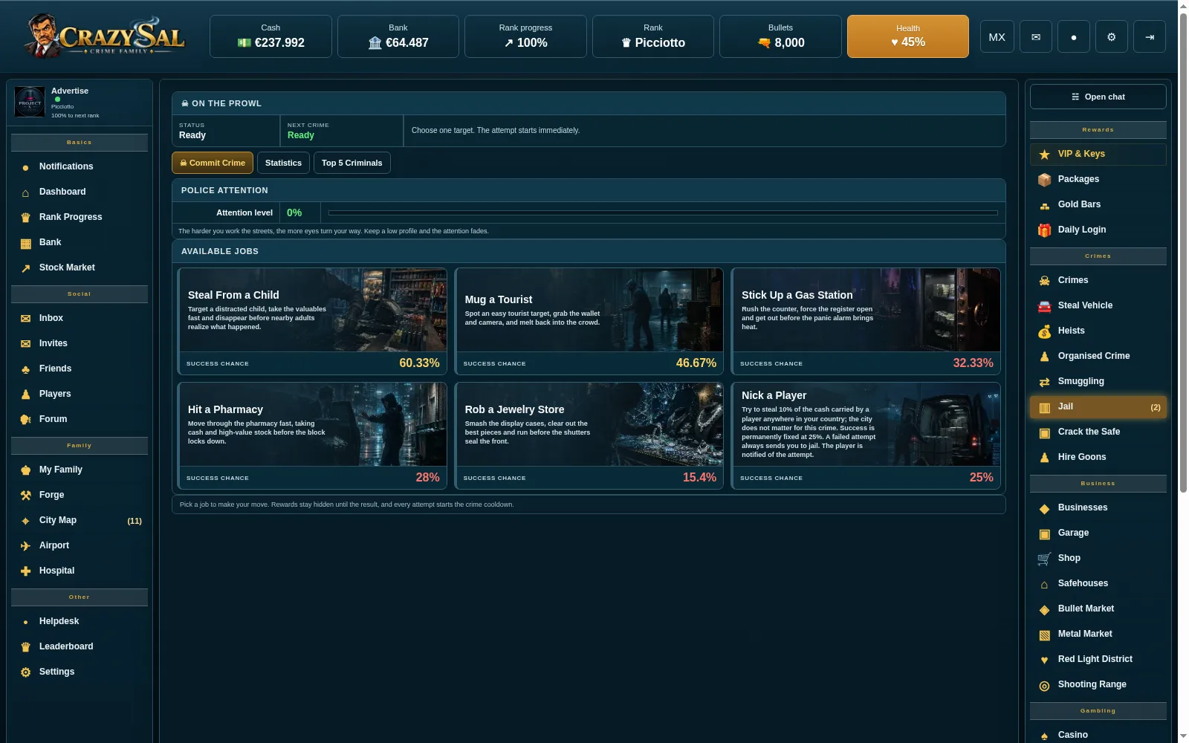Choose the Nick a Player job
Image resolution: width=1189 pixels, height=743 pixels.
866,435
